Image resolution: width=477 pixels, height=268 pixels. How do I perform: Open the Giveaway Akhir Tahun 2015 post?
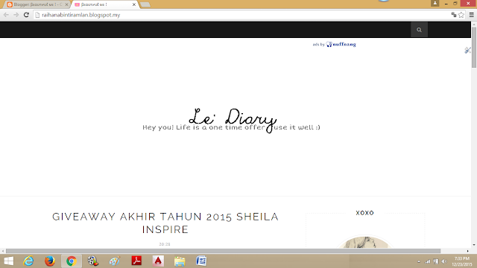click(x=165, y=223)
